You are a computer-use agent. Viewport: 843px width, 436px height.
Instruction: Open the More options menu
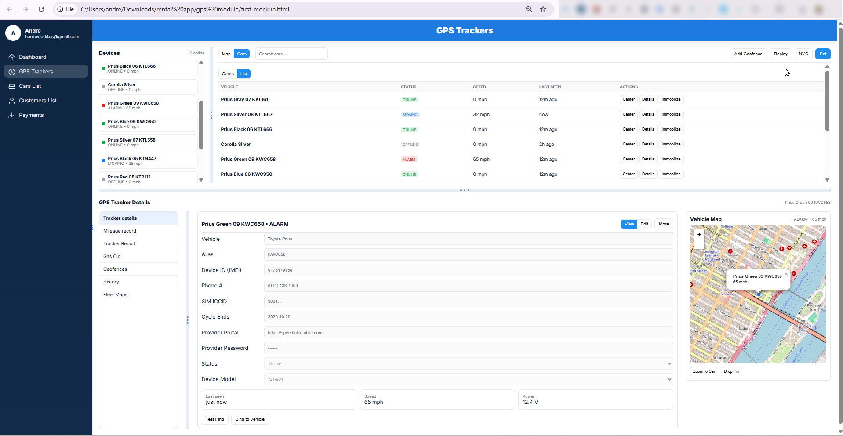[x=664, y=224]
